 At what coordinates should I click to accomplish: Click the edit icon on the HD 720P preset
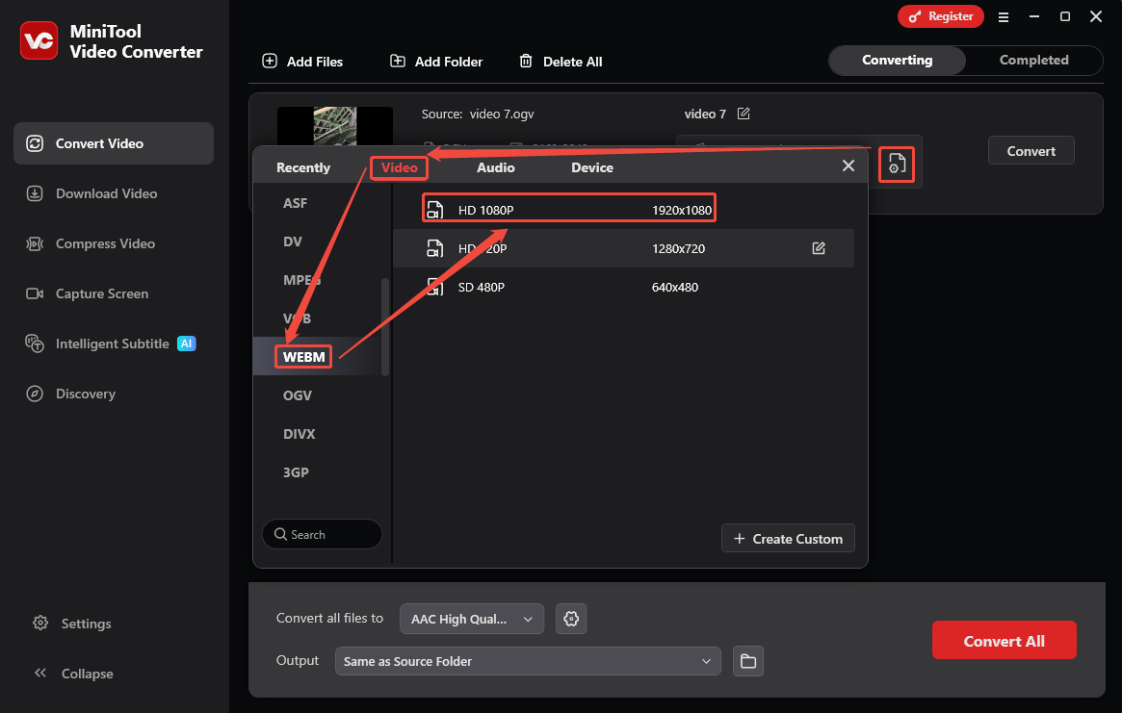click(x=819, y=248)
